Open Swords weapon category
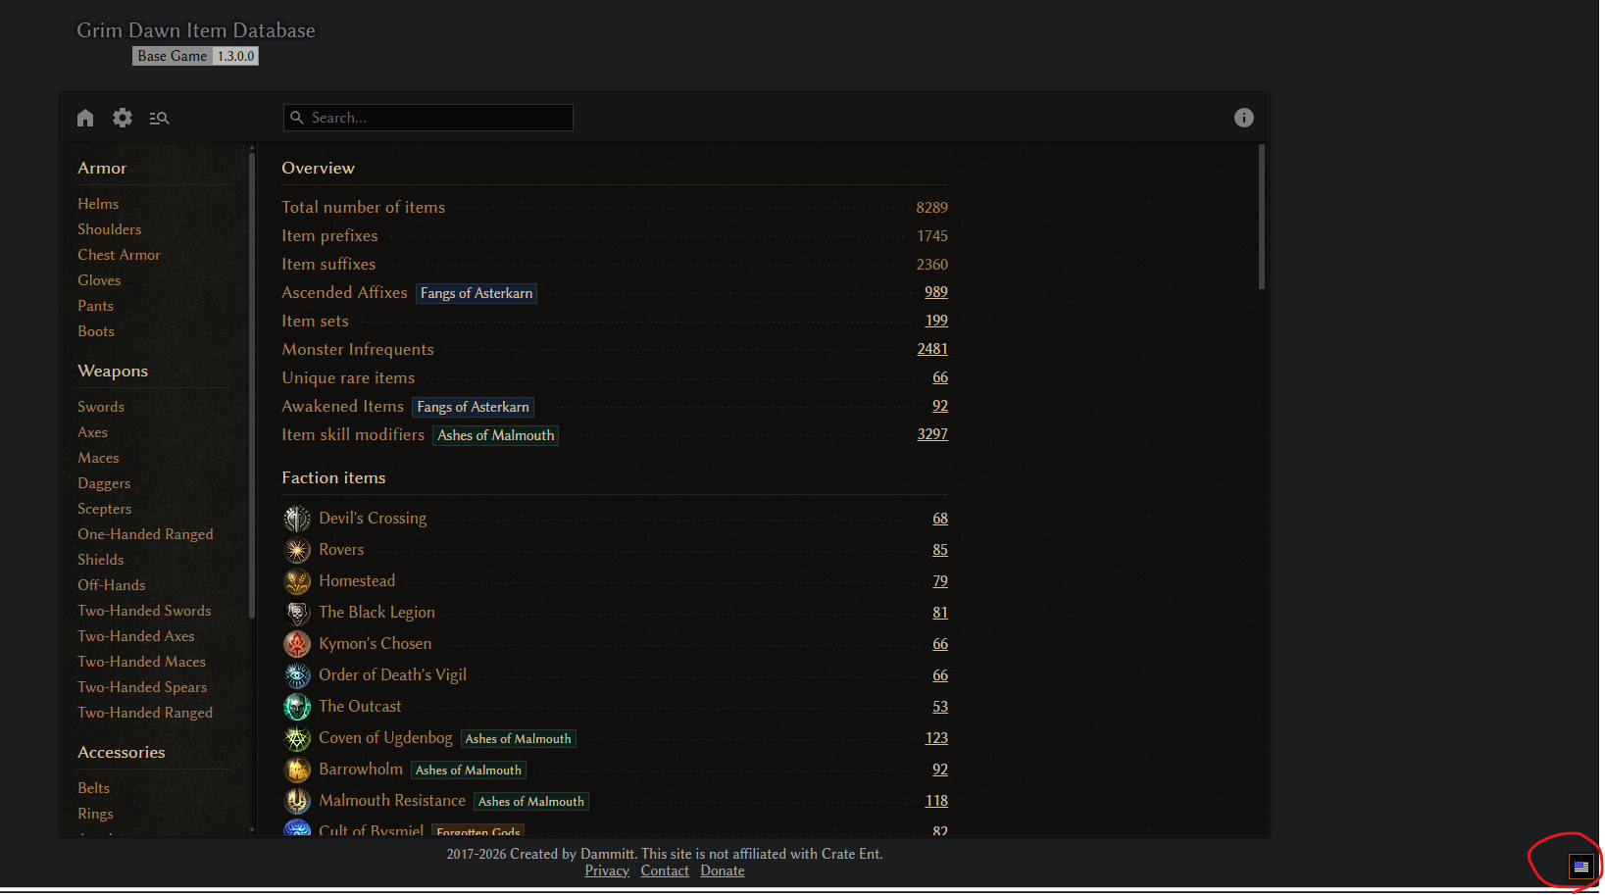Screen dimensions: 1605x895 tap(101, 407)
